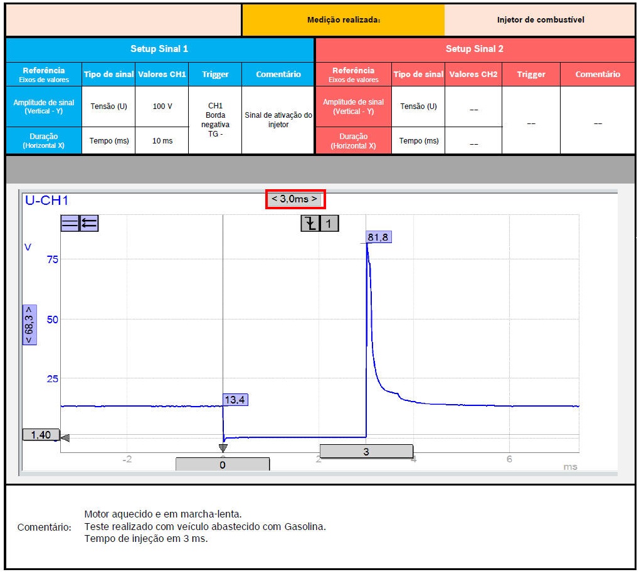Select the Setup Sinal 1 header
The width and height of the screenshot is (639, 572).
pyautogui.click(x=159, y=49)
